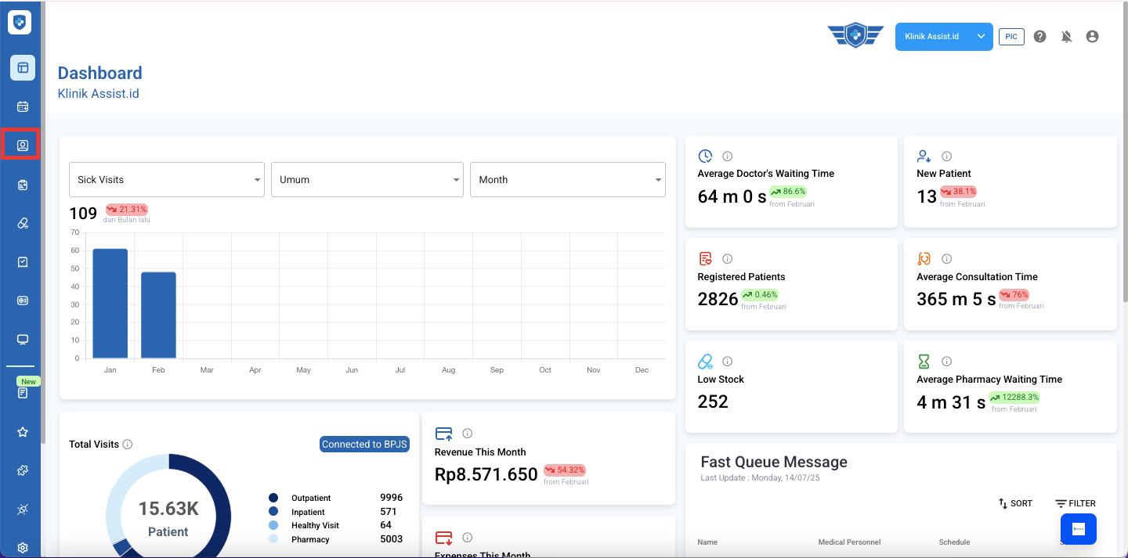Open the pill pharmacy sidebar icon
This screenshot has height=558, width=1128.
23,223
